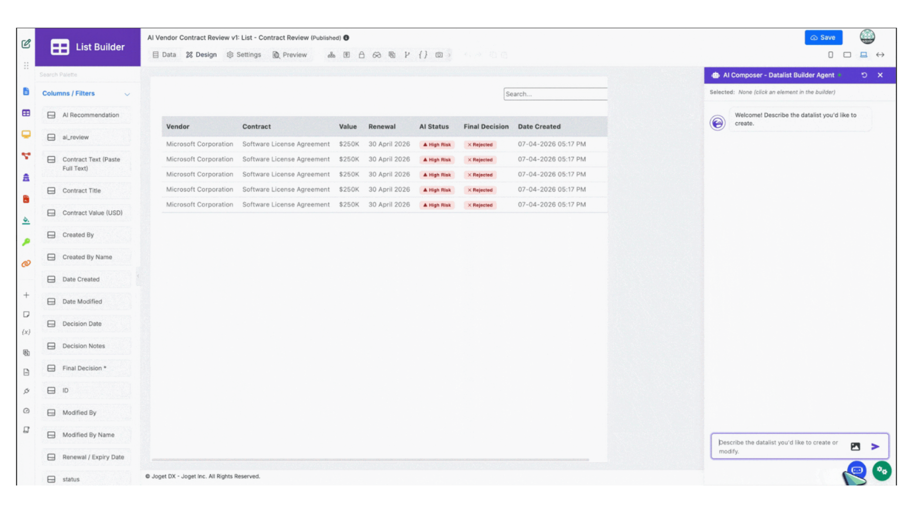The height and width of the screenshot is (513, 913).
Task: Open the curly braces JSON definition icon
Action: [423, 55]
